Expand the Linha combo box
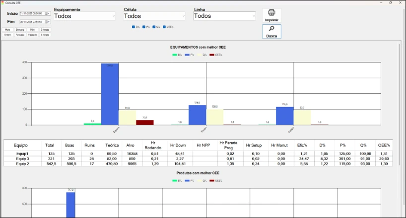Screen dimensions: 406x218 click(253, 16)
